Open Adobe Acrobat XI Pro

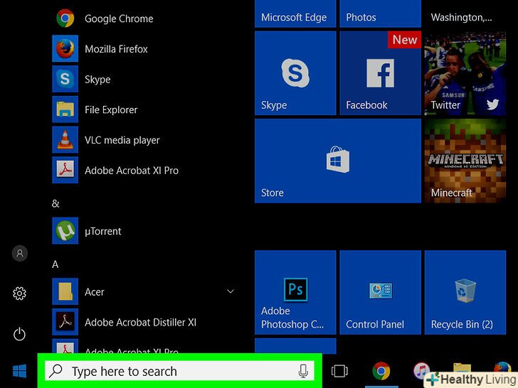(x=131, y=171)
